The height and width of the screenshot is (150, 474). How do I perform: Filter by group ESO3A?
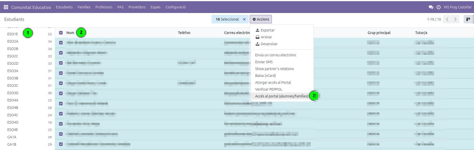(x=13, y=71)
